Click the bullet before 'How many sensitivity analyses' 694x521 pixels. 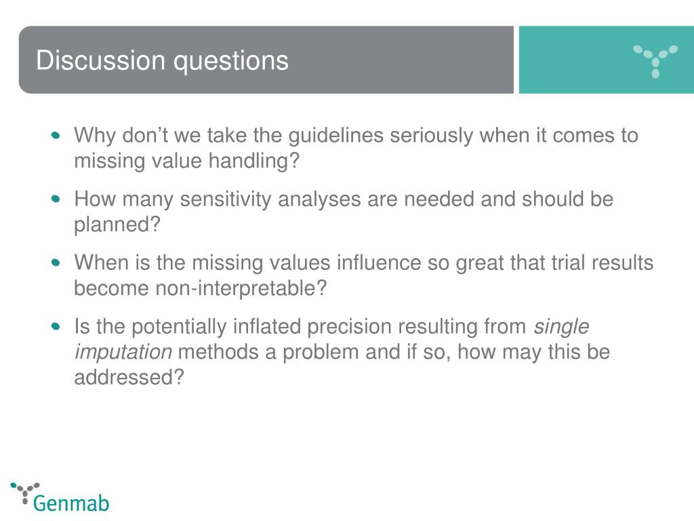[x=56, y=199]
